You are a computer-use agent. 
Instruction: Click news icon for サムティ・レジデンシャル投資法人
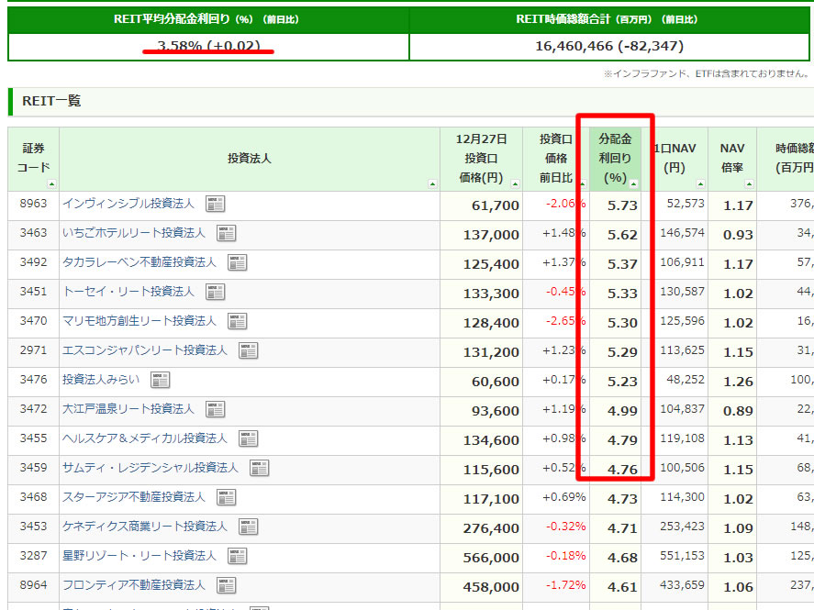pos(260,468)
